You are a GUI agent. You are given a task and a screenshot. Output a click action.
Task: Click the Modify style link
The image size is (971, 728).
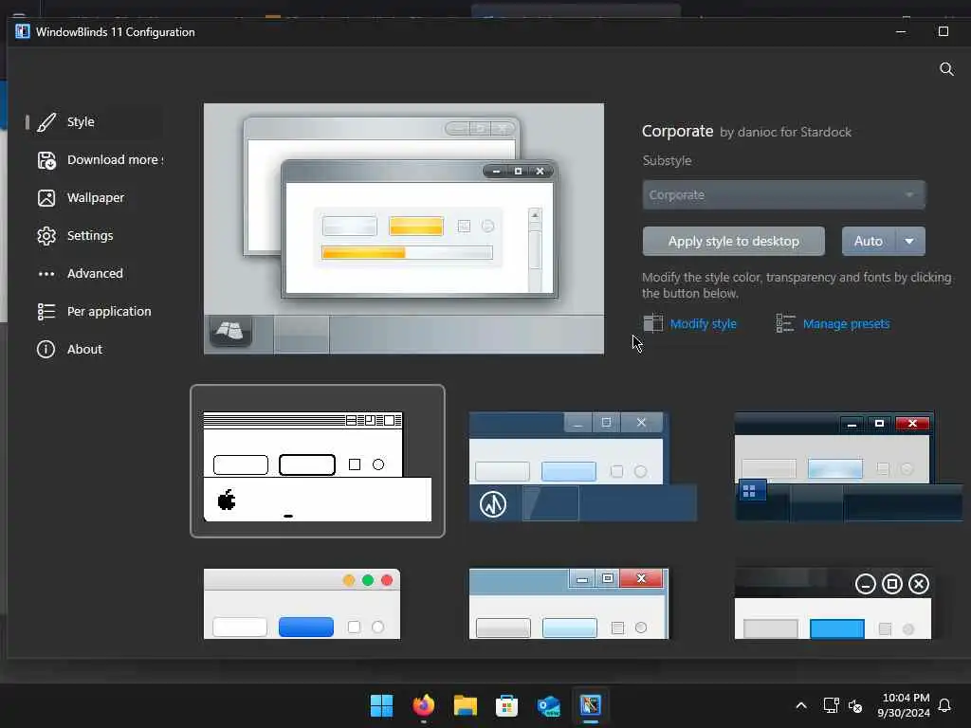pyautogui.click(x=703, y=324)
